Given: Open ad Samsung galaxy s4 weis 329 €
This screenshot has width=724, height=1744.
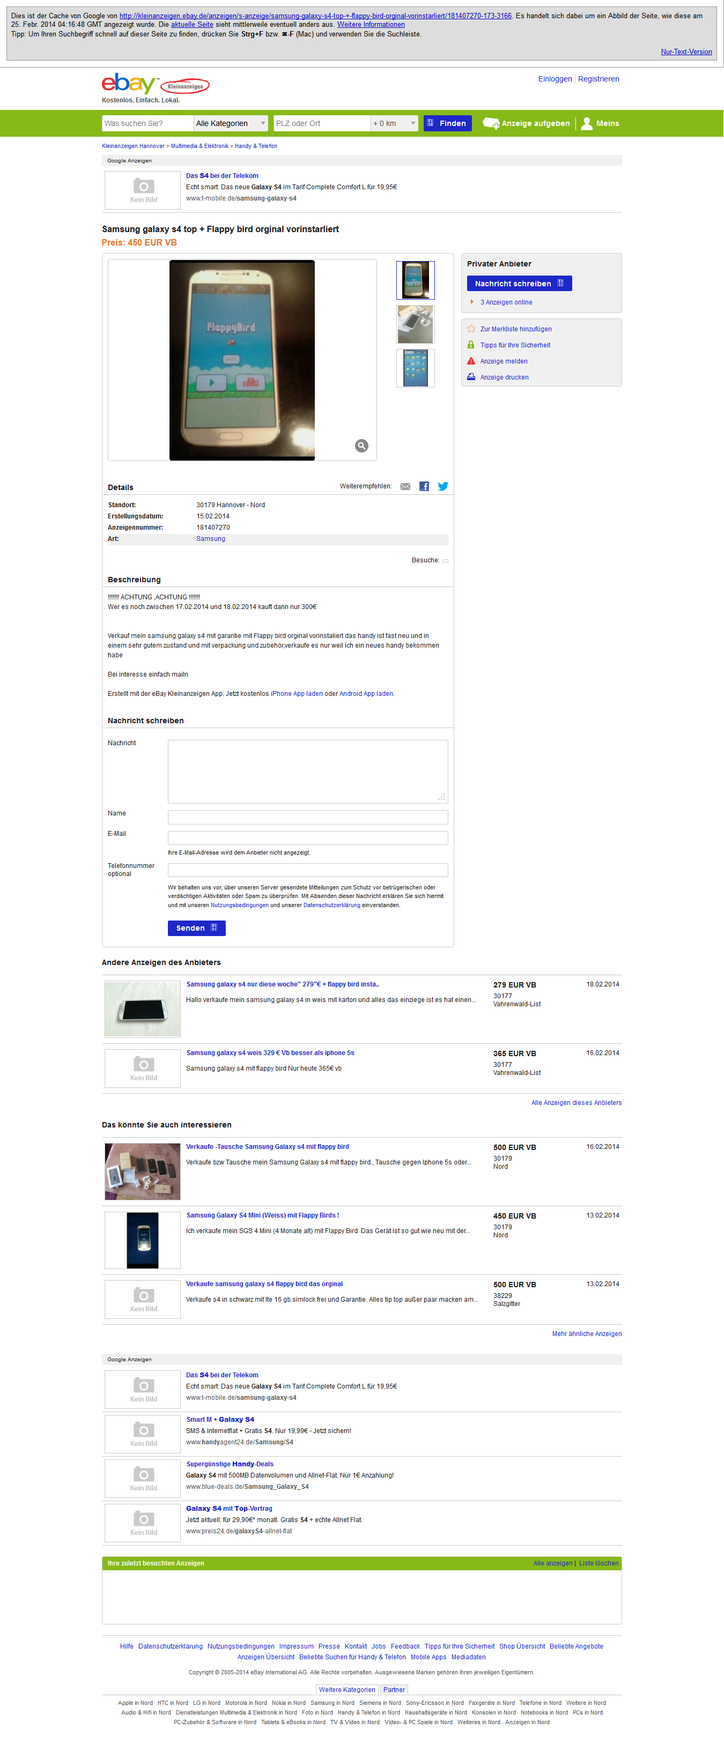Looking at the screenshot, I should (x=270, y=1053).
